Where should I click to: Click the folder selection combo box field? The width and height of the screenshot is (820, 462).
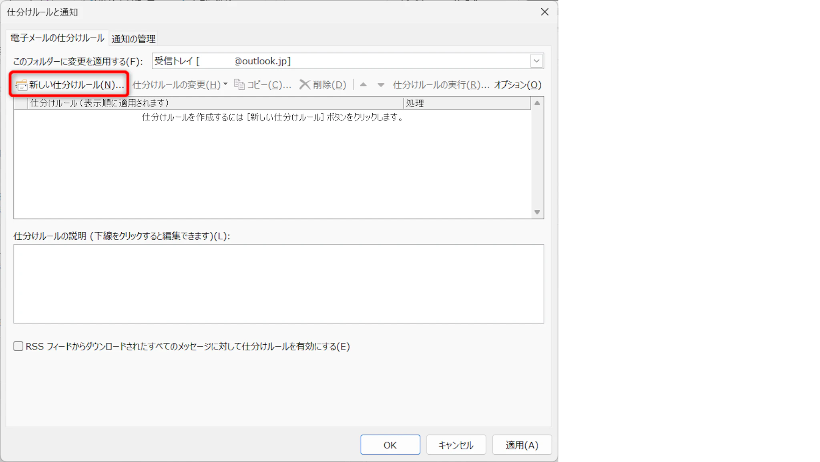[340, 61]
